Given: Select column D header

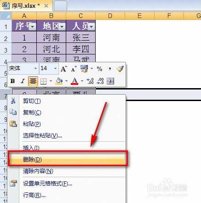Looking at the screenshot, I should click(110, 16).
